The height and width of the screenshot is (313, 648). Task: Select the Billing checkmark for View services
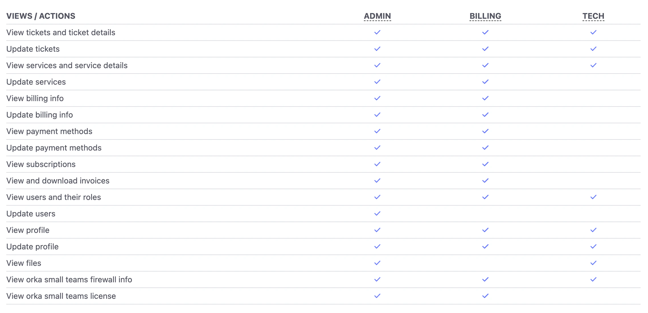click(485, 65)
